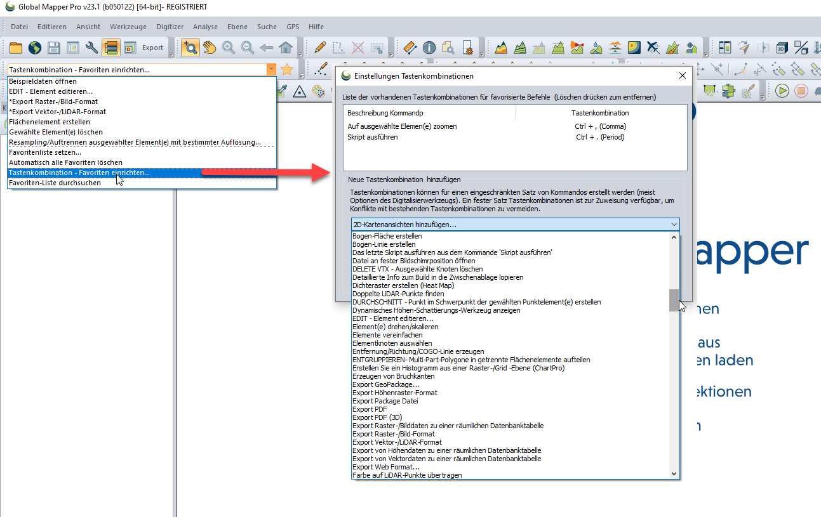Click the command list scroll up arrow
This screenshot has height=517, width=821.
coord(674,237)
